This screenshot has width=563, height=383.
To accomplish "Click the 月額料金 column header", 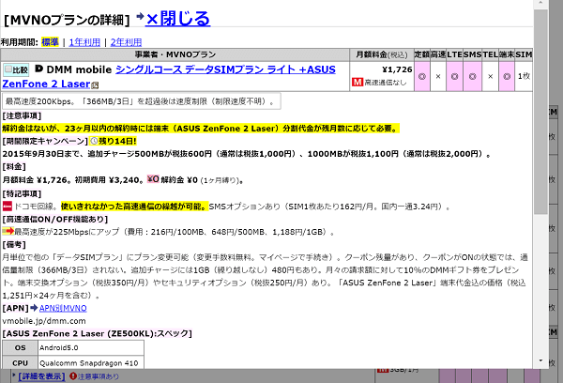I will [x=382, y=54].
